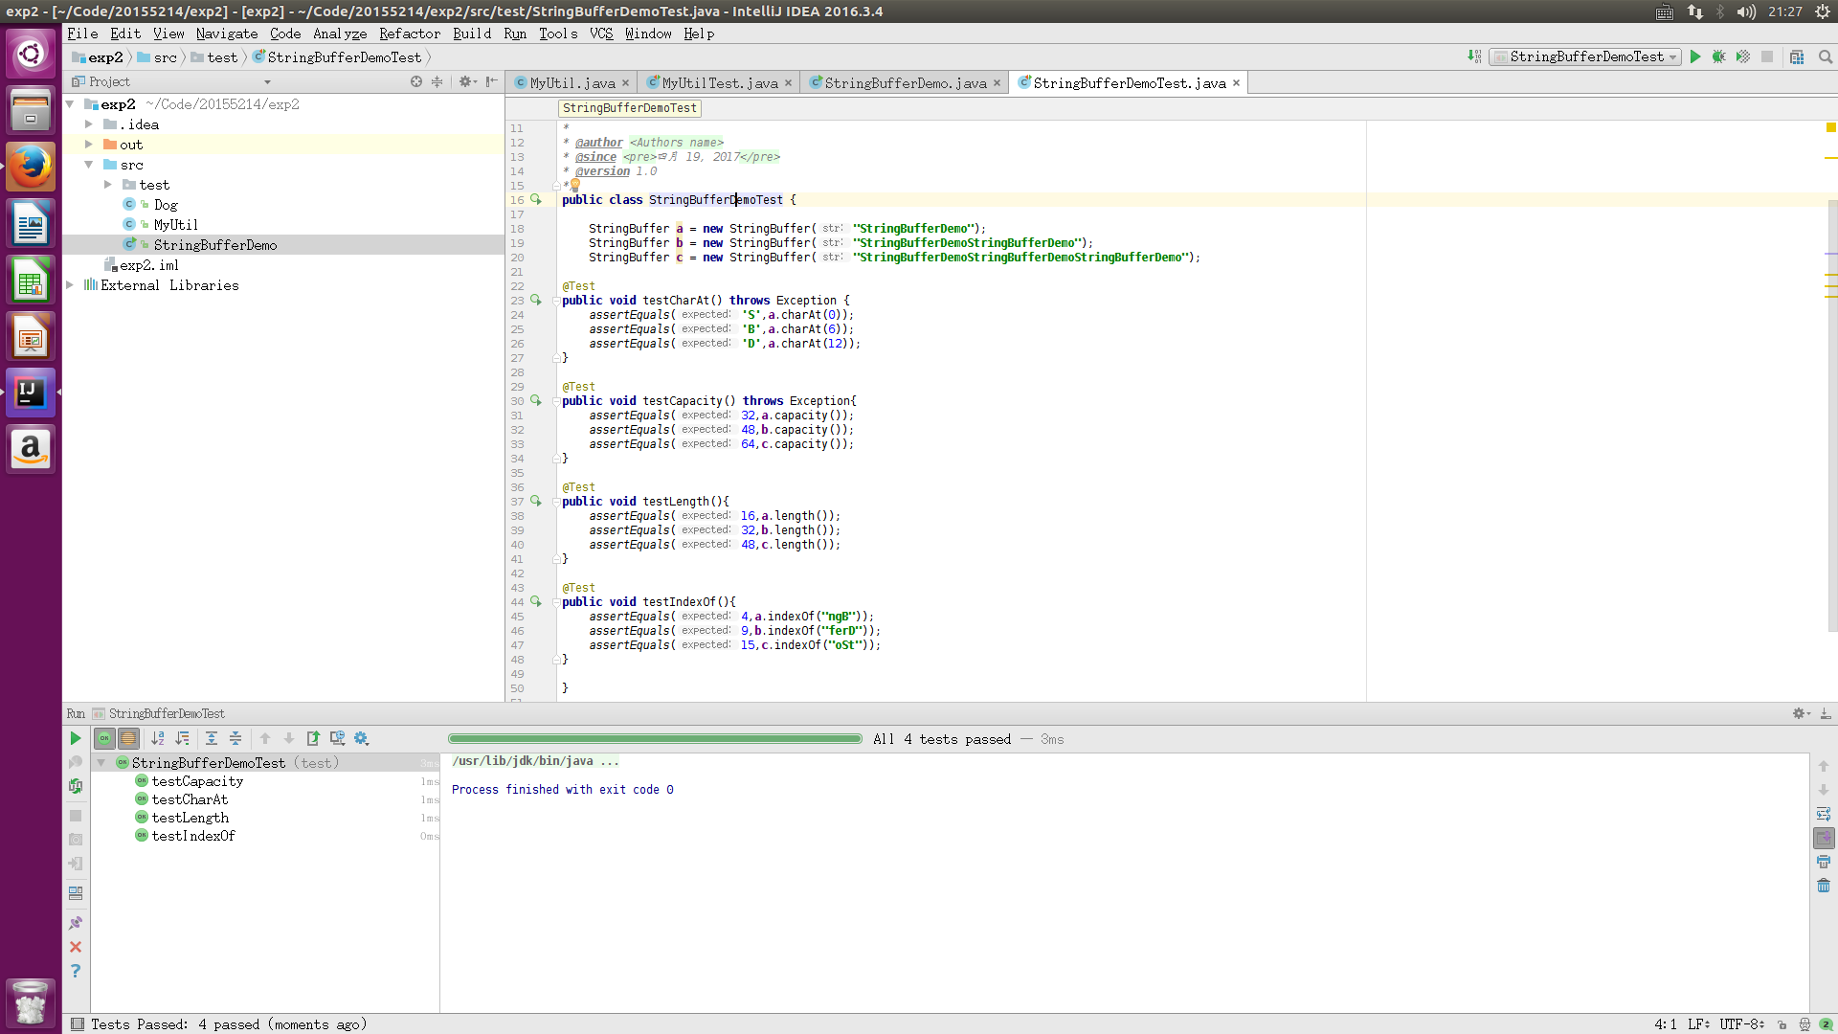Rerun tests in Run panel
Image resolution: width=1838 pixels, height=1034 pixels.
(x=76, y=738)
